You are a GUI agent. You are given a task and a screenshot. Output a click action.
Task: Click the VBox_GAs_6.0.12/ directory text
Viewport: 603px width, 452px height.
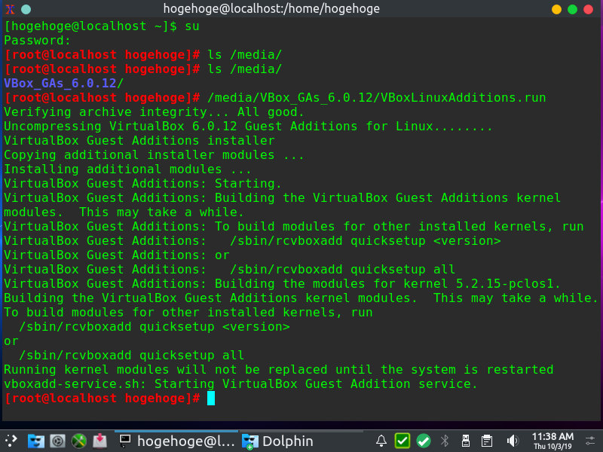[x=64, y=83]
